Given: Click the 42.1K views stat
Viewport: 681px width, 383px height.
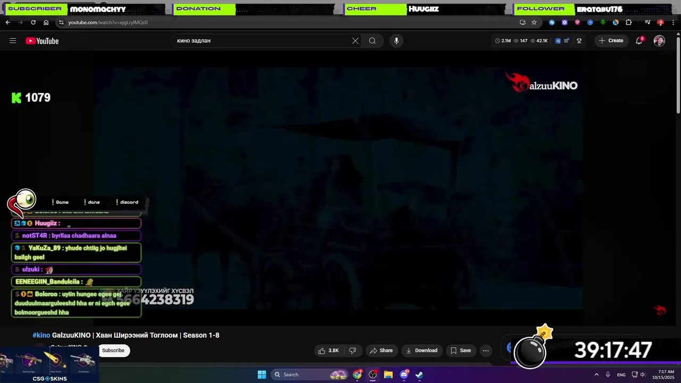Looking at the screenshot, I should click(x=538, y=41).
